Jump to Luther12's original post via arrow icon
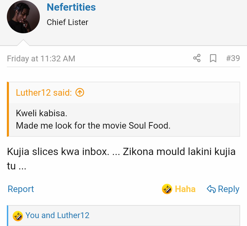This screenshot has width=247, height=226. pos(80,93)
